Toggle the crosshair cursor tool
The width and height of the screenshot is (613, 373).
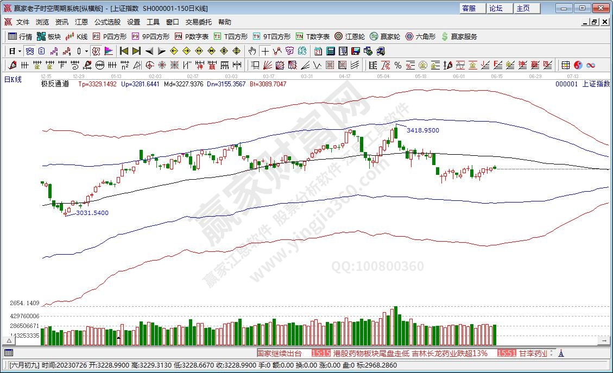pos(265,51)
